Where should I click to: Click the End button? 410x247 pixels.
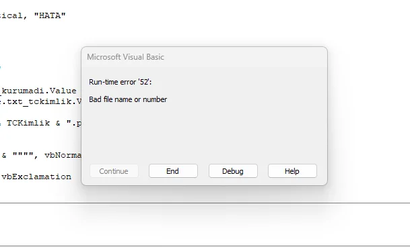click(x=173, y=171)
